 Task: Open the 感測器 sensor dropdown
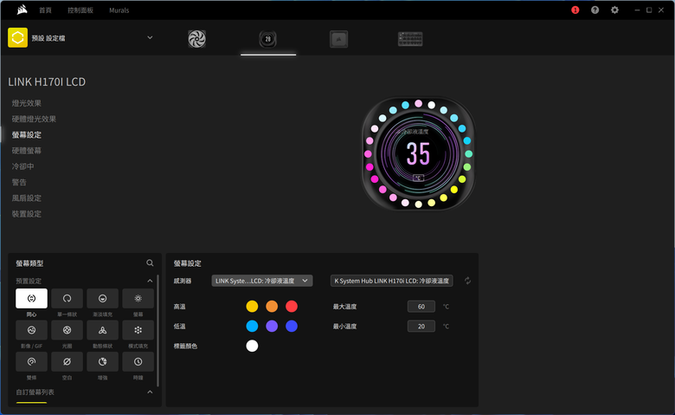261,281
